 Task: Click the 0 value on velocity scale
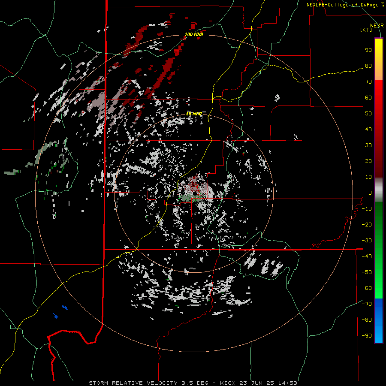tap(370, 193)
